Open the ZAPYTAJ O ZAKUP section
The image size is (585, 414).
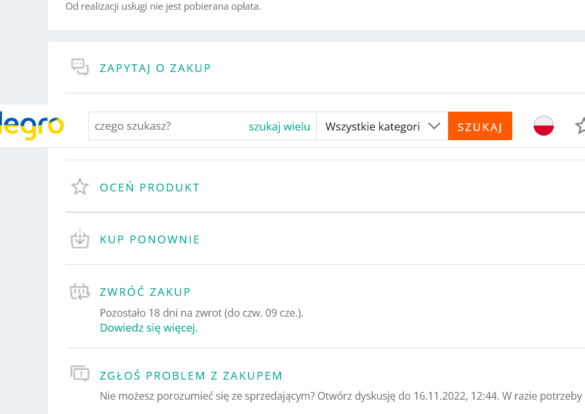click(155, 68)
